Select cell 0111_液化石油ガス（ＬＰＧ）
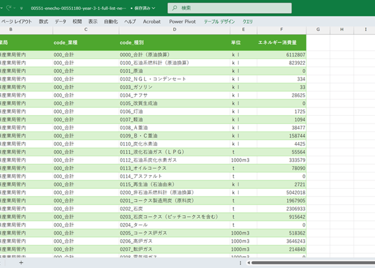The width and height of the screenshot is (375, 268). click(175, 152)
